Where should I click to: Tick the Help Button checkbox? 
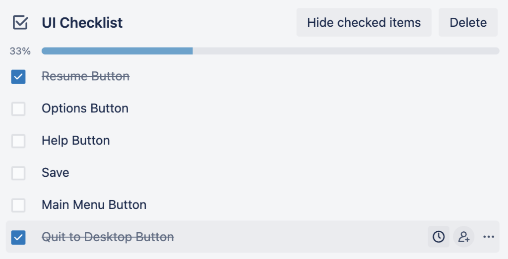pyautogui.click(x=18, y=141)
